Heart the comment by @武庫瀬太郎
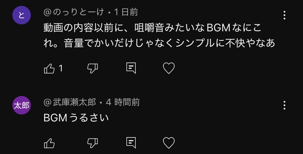This screenshot has height=154, width=303. click(x=169, y=143)
